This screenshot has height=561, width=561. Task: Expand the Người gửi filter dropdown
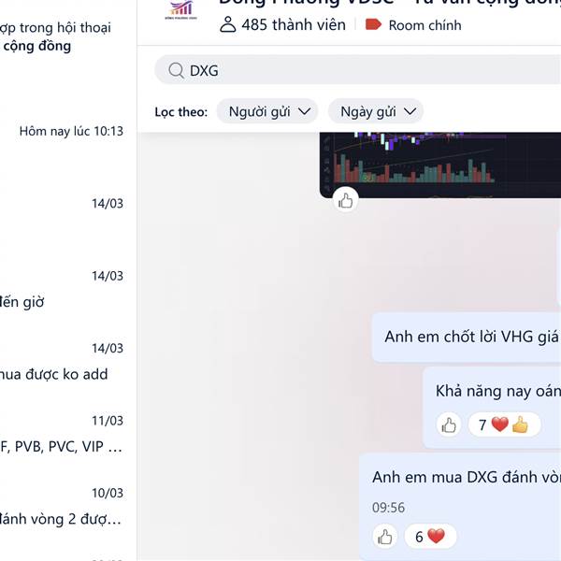[x=267, y=111]
